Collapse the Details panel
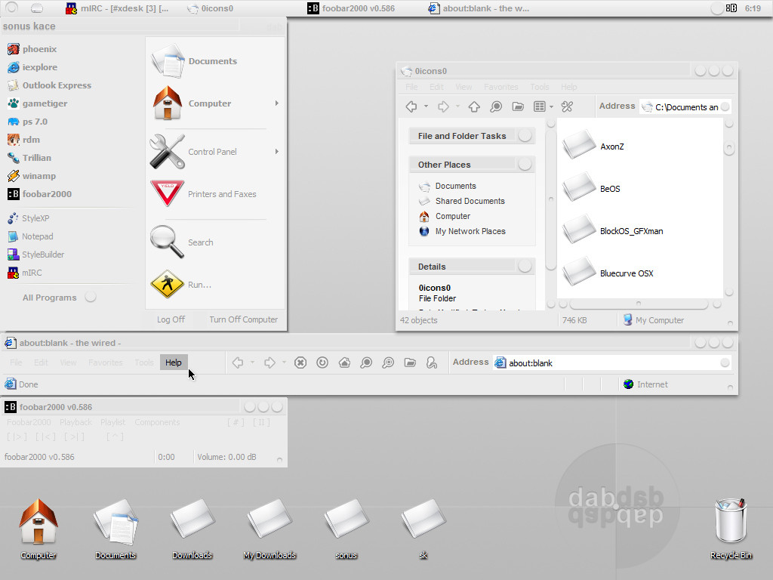This screenshot has height=580, width=773. (525, 267)
